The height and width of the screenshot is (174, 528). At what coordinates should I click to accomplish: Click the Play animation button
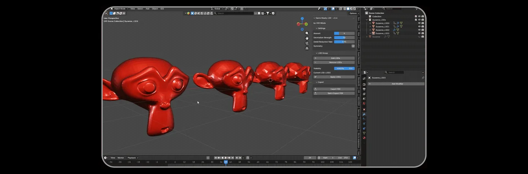click(226, 158)
